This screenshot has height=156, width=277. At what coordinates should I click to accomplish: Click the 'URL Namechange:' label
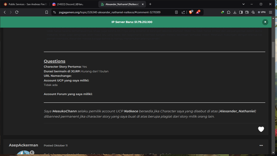[58, 76]
